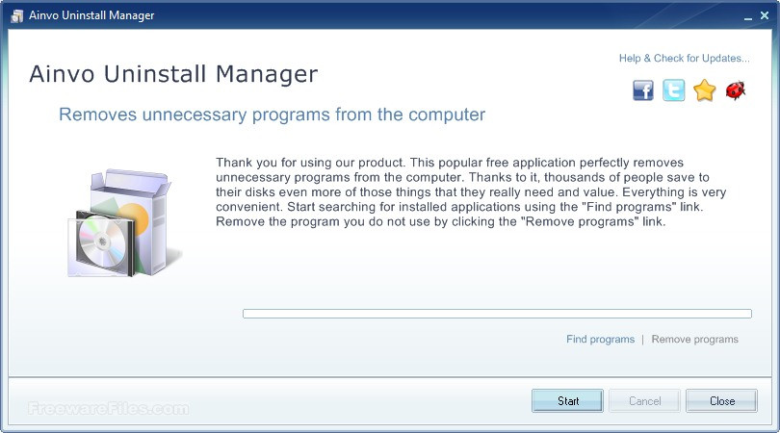
Task: Click the window title bar text
Action: click(x=91, y=16)
